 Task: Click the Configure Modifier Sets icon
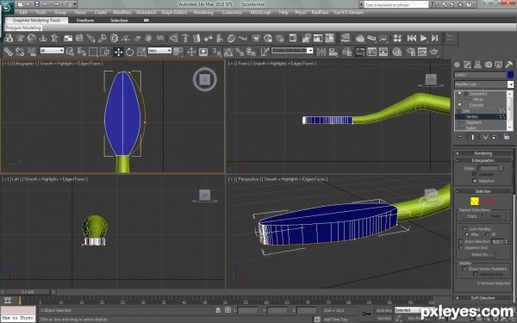[x=507, y=137]
